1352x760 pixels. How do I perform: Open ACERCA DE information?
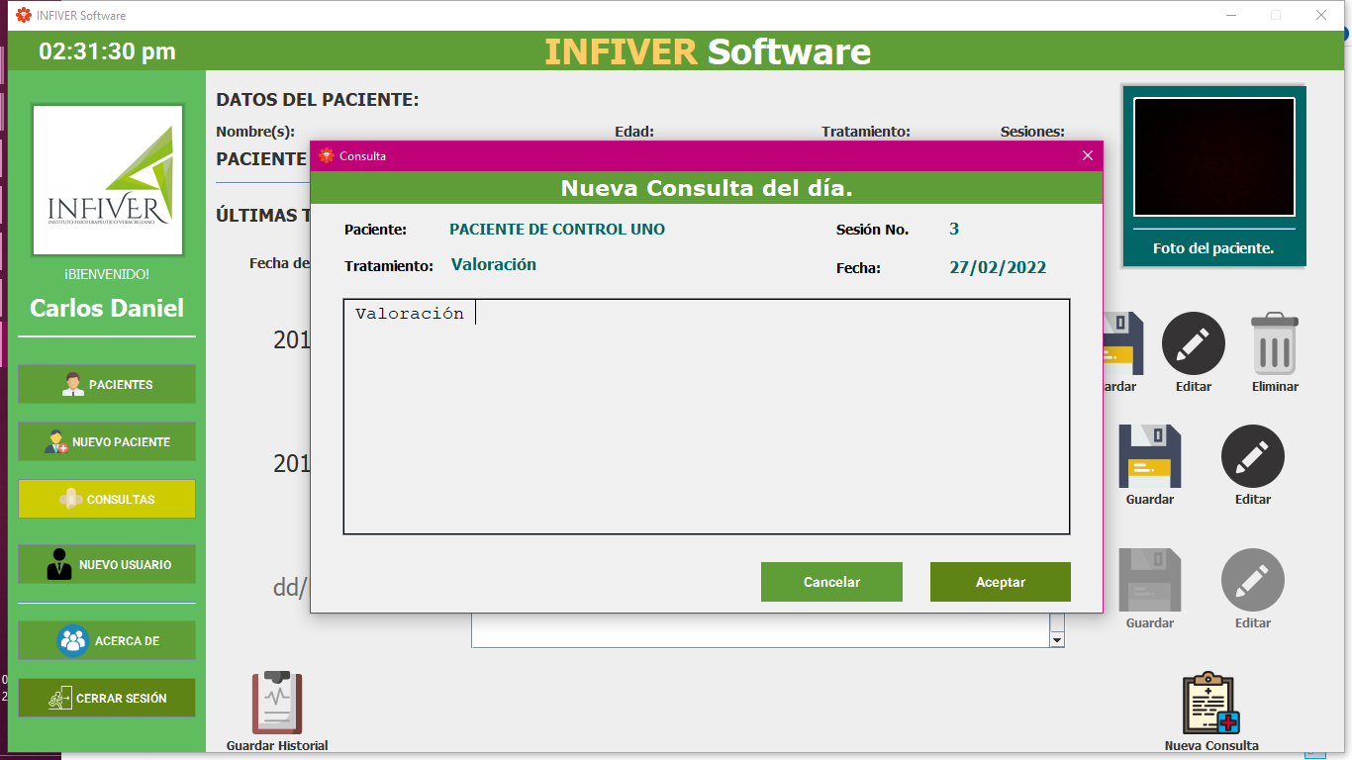(x=107, y=640)
